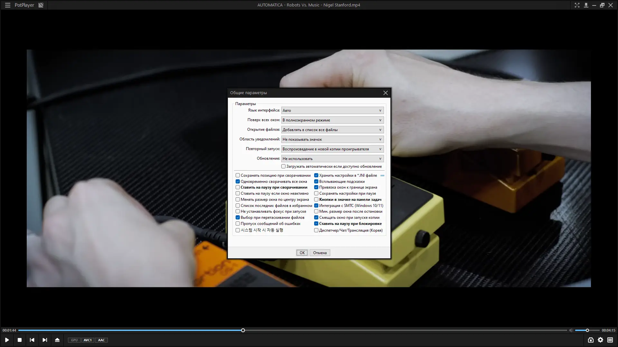Mute audio with the speaker icon

[x=571, y=330]
